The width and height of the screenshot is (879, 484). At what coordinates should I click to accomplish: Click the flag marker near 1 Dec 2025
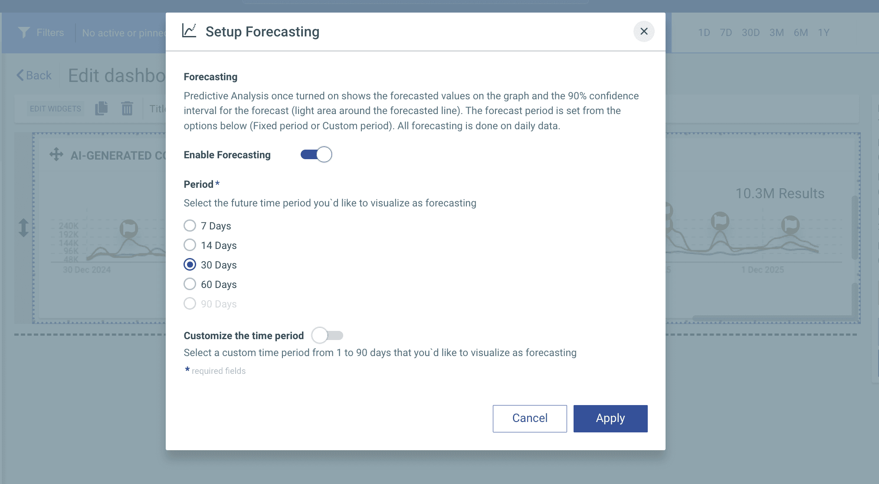(790, 225)
